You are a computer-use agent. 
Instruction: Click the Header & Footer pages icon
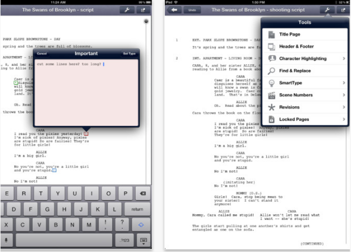[x=271, y=47]
